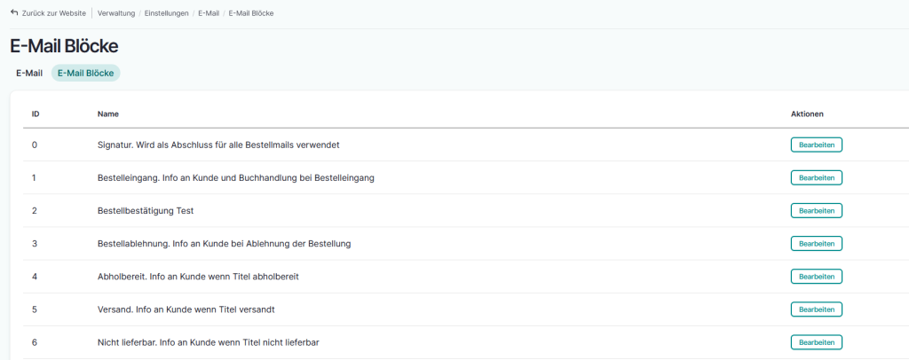
Task: Edit the Bestellablehnung email block
Action: pos(816,244)
